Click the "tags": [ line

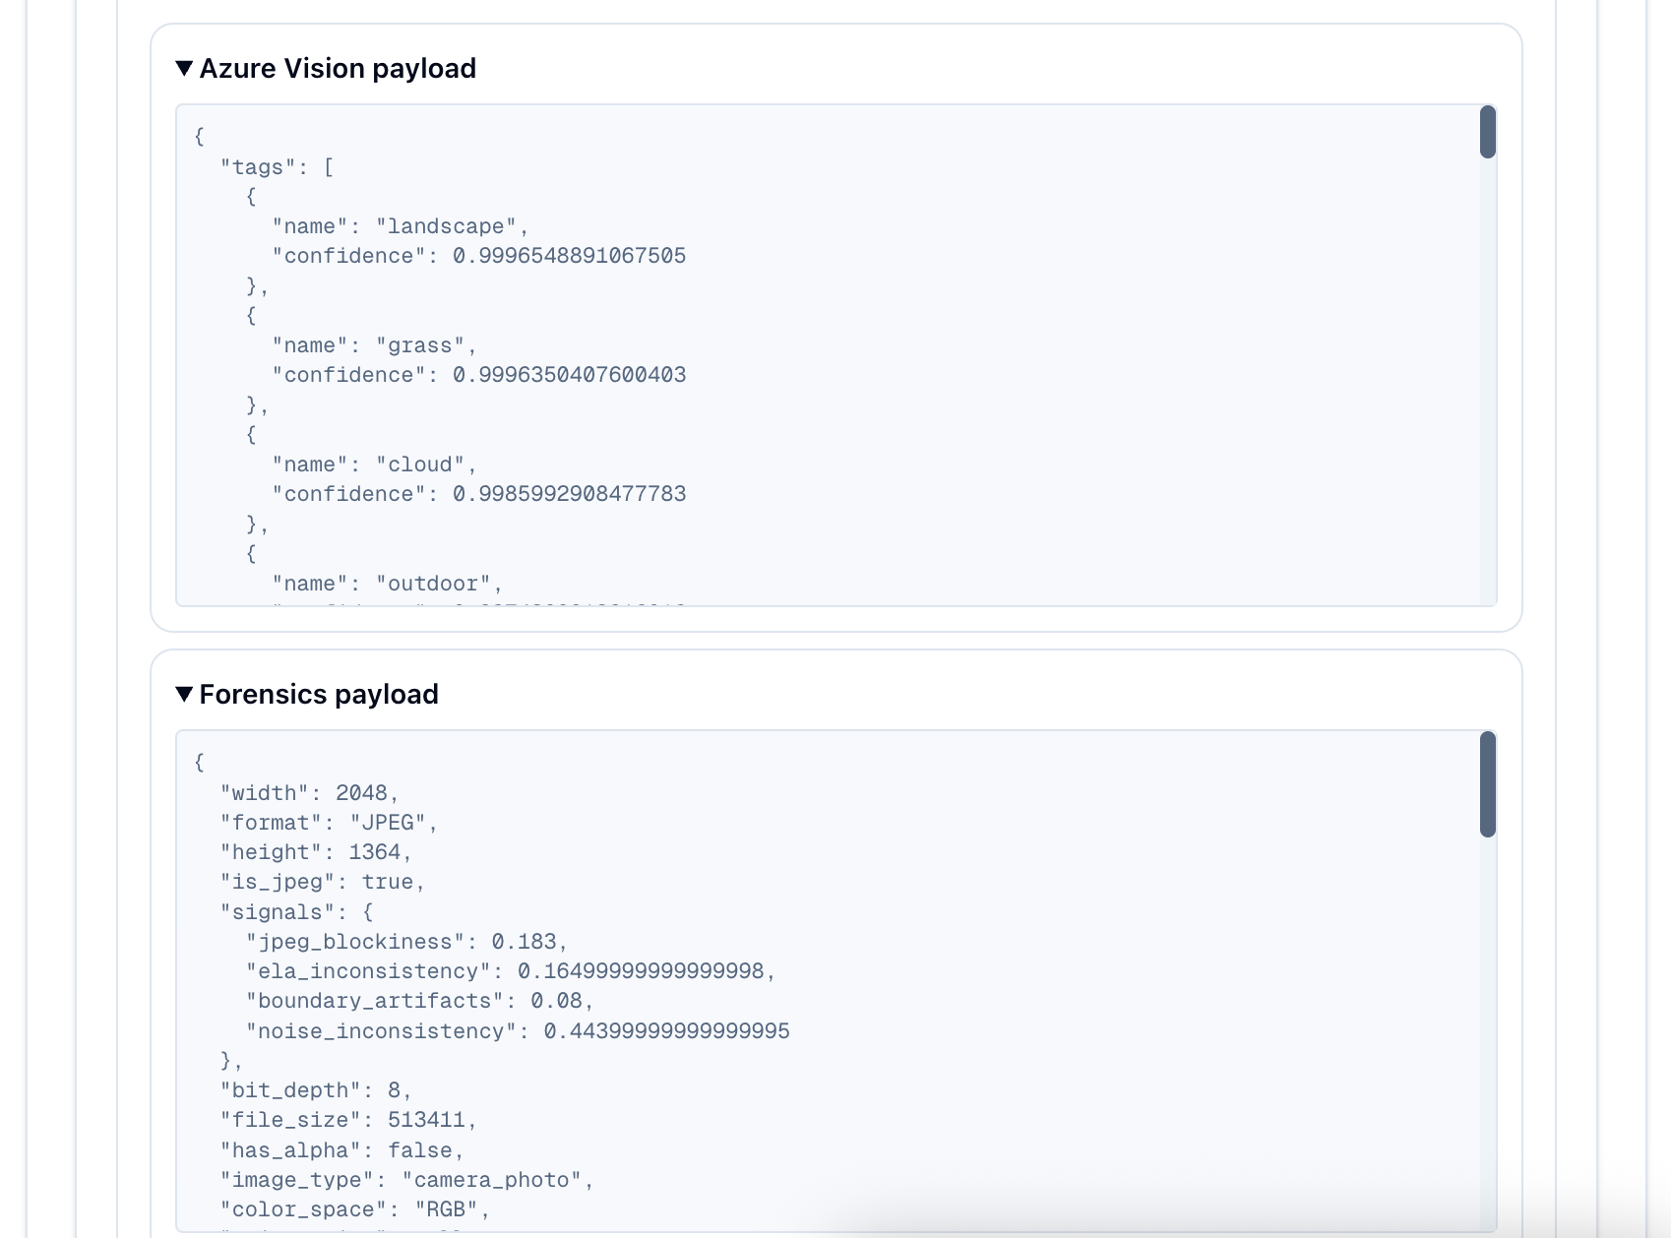coord(278,167)
